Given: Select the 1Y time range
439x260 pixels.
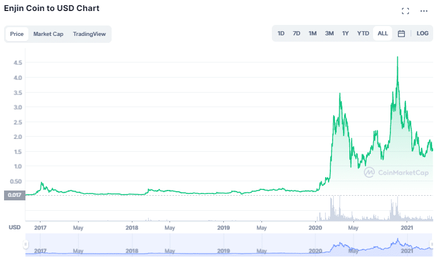Looking at the screenshot, I should tap(345, 34).
